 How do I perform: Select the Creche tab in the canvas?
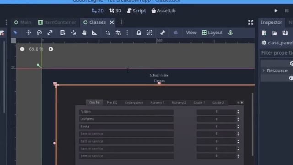tap(94, 102)
